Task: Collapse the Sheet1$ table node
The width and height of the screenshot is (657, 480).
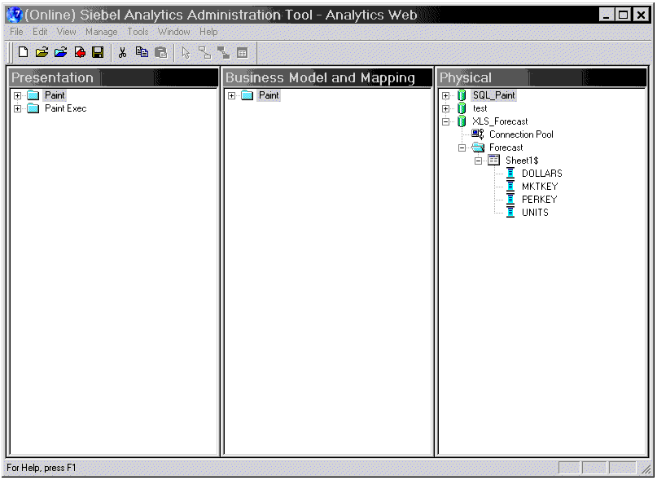Action: (x=478, y=161)
